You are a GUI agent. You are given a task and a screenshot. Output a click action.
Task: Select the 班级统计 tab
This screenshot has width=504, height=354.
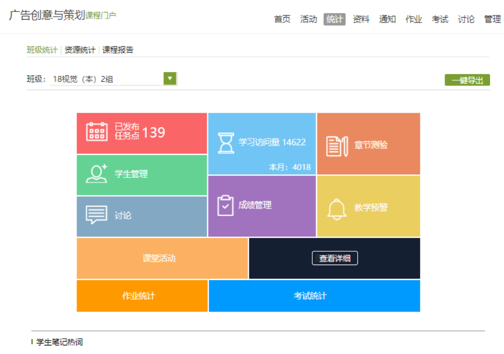coord(42,50)
